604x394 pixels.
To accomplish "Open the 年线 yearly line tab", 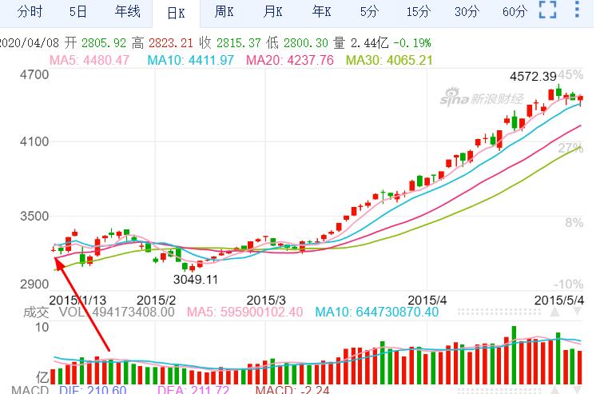I will 127,11.
